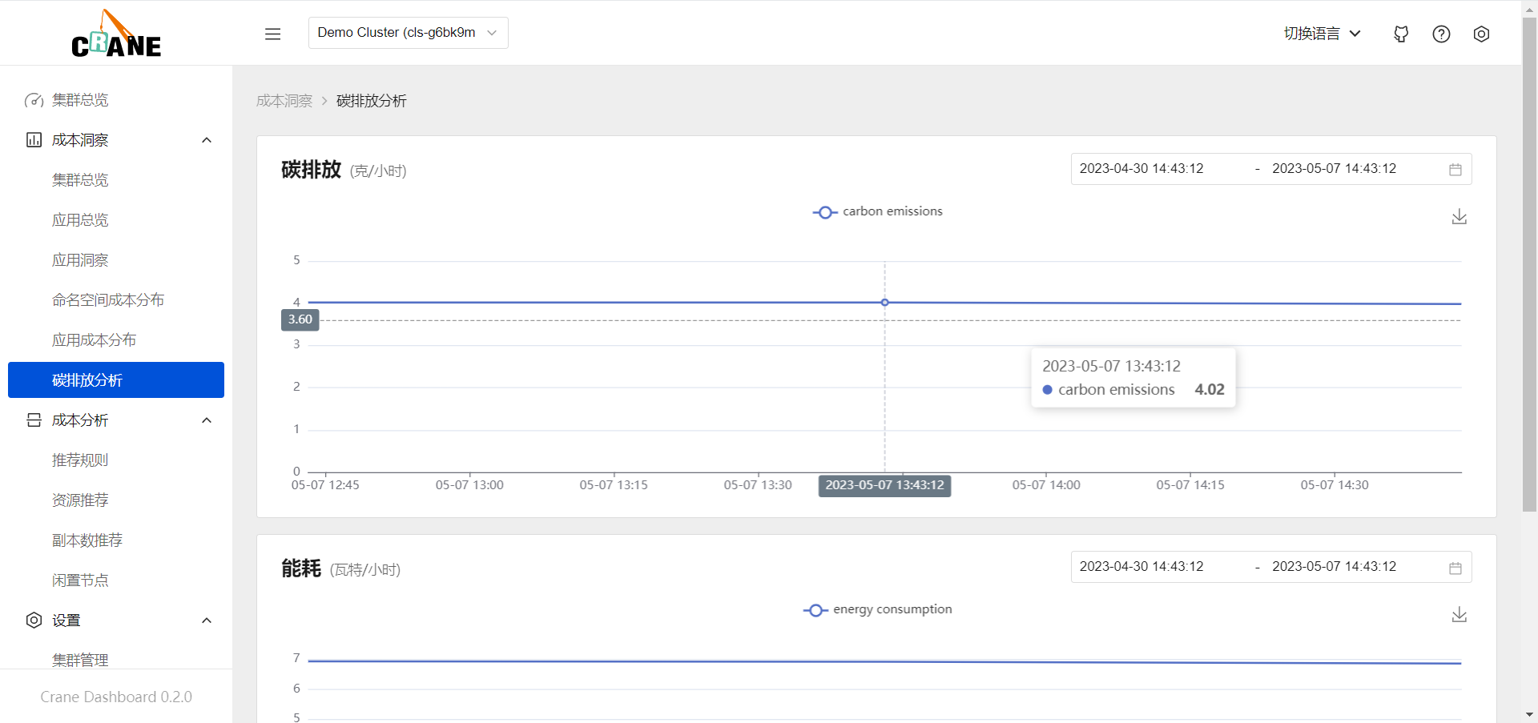
Task: Open the 切换语言 language switcher
Action: (x=1322, y=34)
